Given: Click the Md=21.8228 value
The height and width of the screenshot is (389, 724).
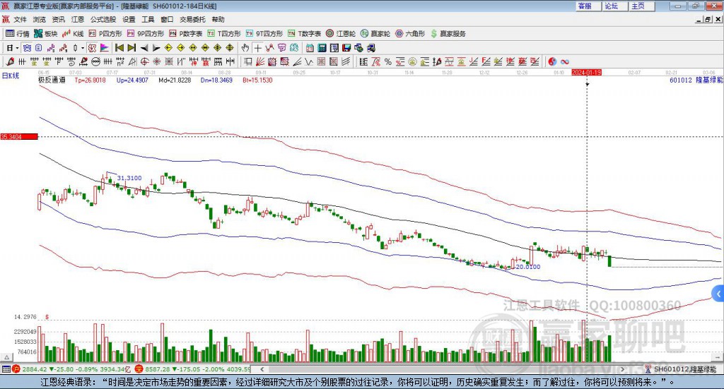Looking at the screenshot, I should pyautogui.click(x=175, y=80).
